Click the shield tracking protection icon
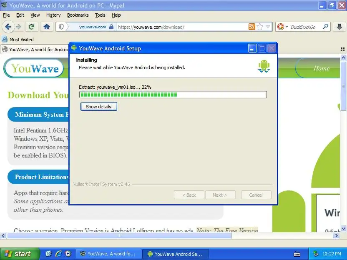Screen dimensions: 347x260 click(x=61, y=27)
